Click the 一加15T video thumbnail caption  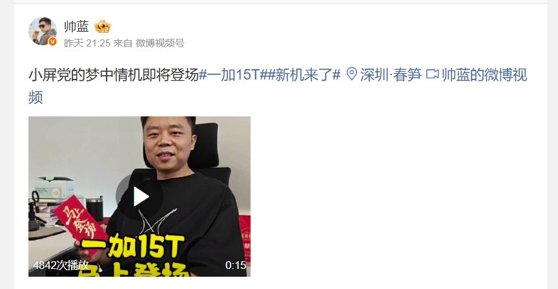coord(132,246)
